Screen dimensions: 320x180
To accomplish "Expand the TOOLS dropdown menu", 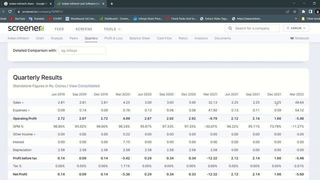I will click(112, 29).
